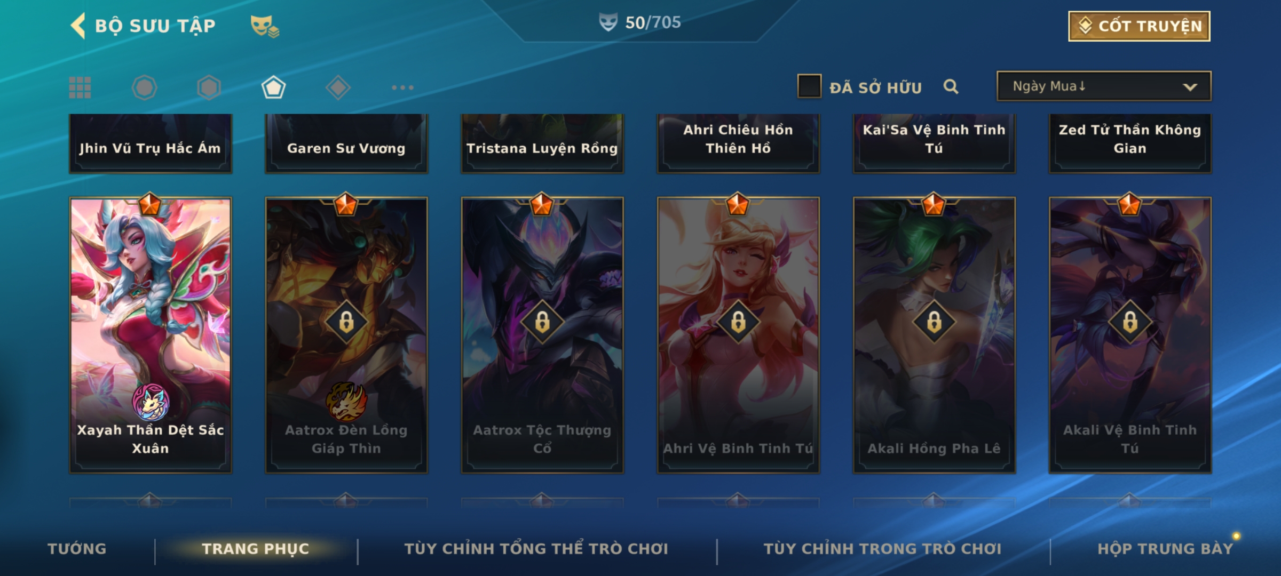
Task: Open Tùy Chỉnh Trong Trò Chơi tab
Action: (x=882, y=549)
